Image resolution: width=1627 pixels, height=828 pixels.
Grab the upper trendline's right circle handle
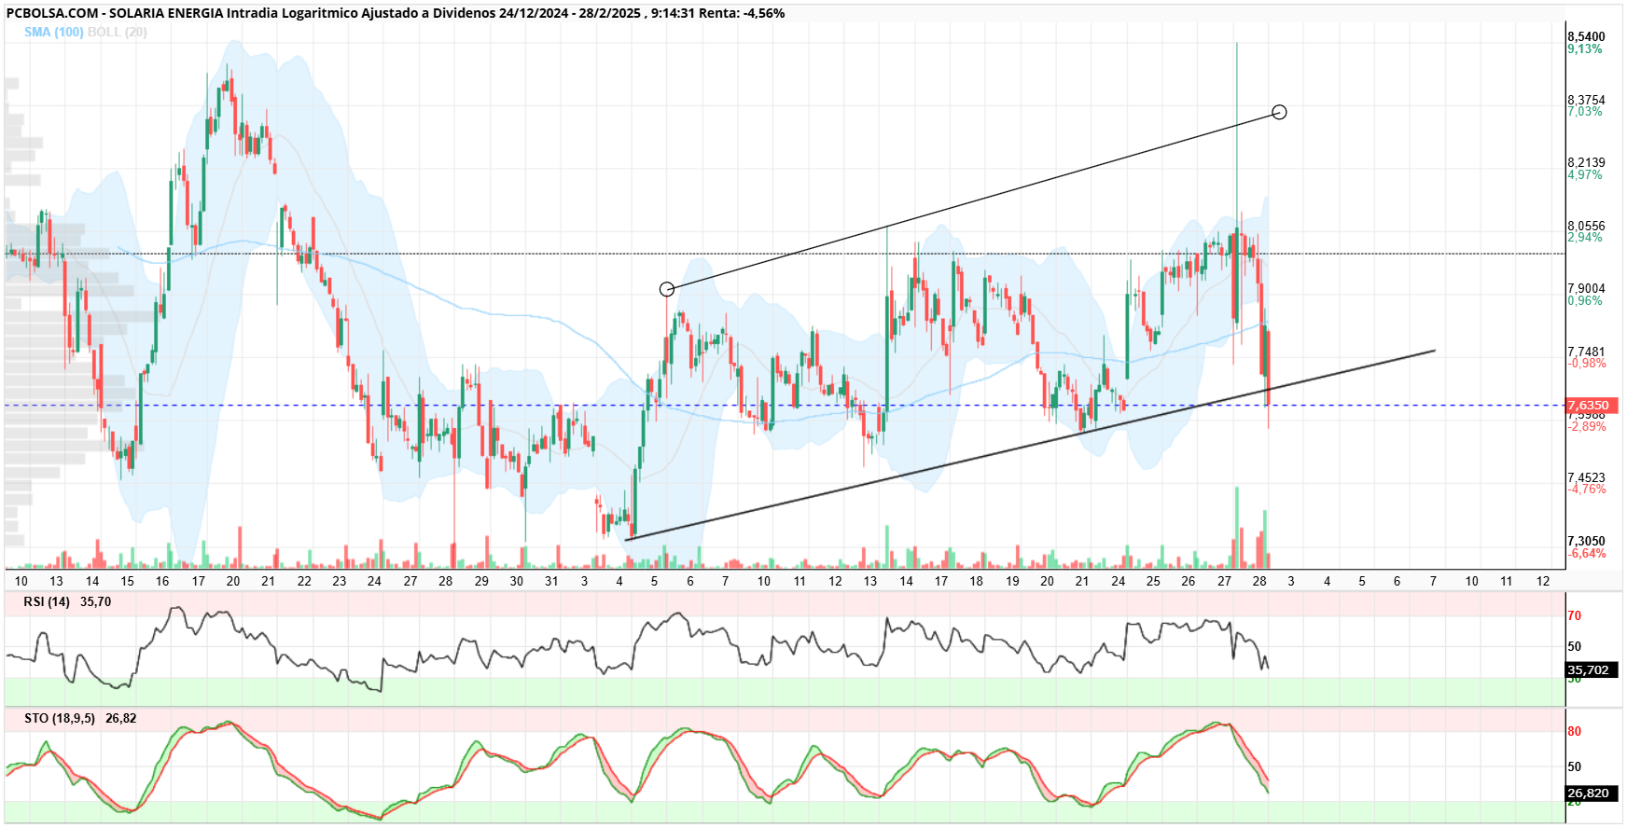coord(1280,112)
